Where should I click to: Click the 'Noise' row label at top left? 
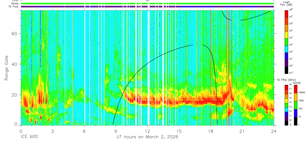[15, 4]
